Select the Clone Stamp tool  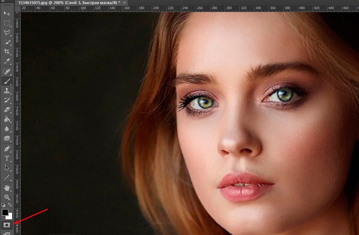coord(7,91)
